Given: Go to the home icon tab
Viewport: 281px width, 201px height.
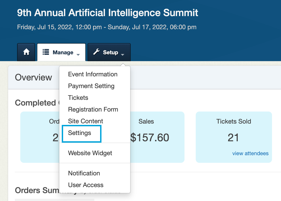Looking at the screenshot, I should coord(26,52).
